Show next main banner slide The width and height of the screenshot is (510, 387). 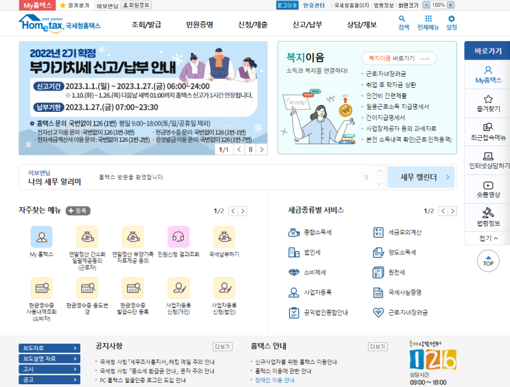(x=262, y=150)
